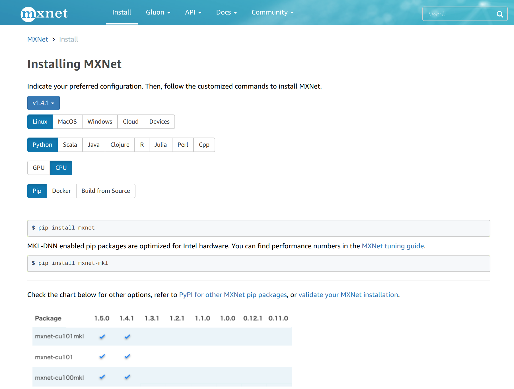The height and width of the screenshot is (389, 514).
Task: Click the 1.4.1 checkmark for mxnet-cu100mkl
Action: [127, 377]
